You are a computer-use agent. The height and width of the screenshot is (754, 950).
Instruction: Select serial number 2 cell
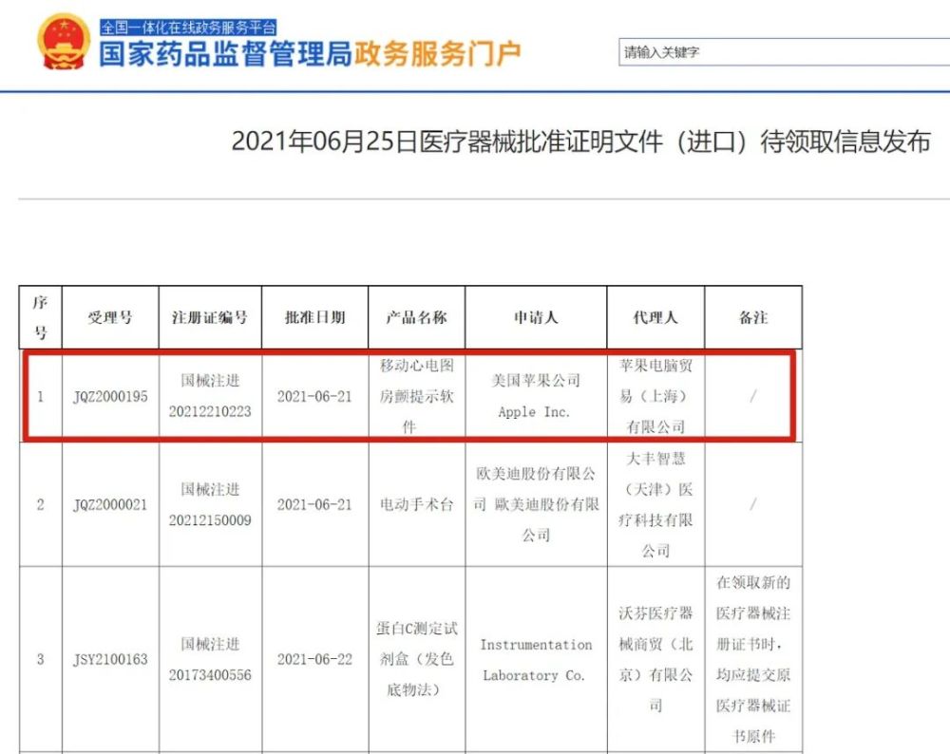tap(41, 504)
